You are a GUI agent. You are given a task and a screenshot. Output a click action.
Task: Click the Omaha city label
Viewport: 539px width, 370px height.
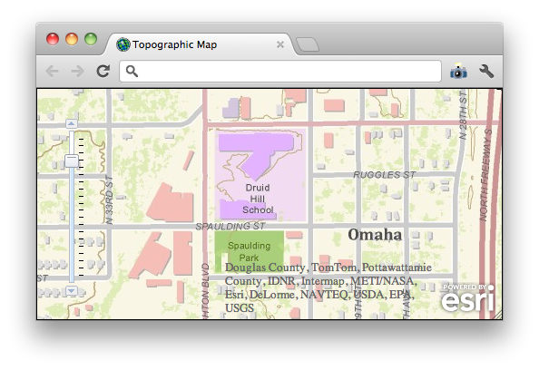pyautogui.click(x=375, y=235)
